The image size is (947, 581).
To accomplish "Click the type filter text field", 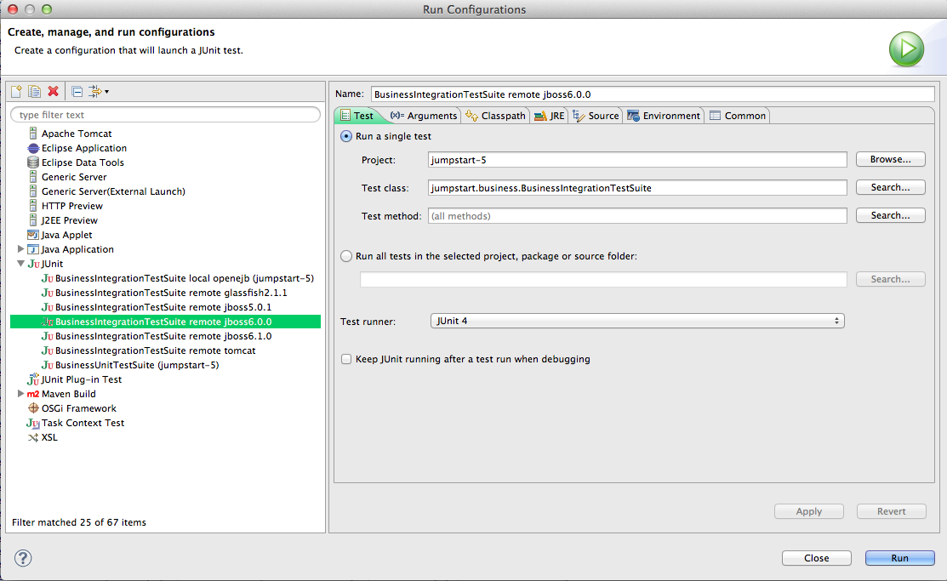I will [x=165, y=115].
